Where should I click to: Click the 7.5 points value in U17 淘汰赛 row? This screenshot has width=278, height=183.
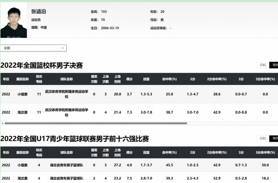[129, 178]
